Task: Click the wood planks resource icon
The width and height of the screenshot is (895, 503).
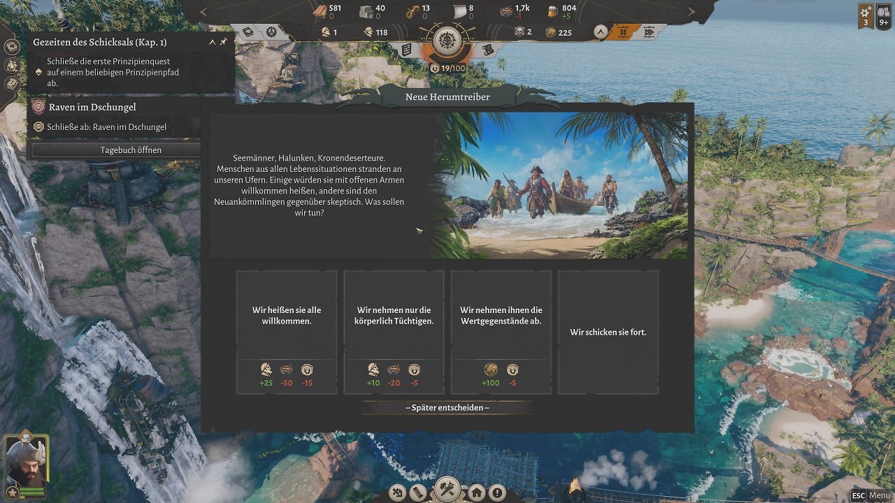Action: tap(320, 12)
